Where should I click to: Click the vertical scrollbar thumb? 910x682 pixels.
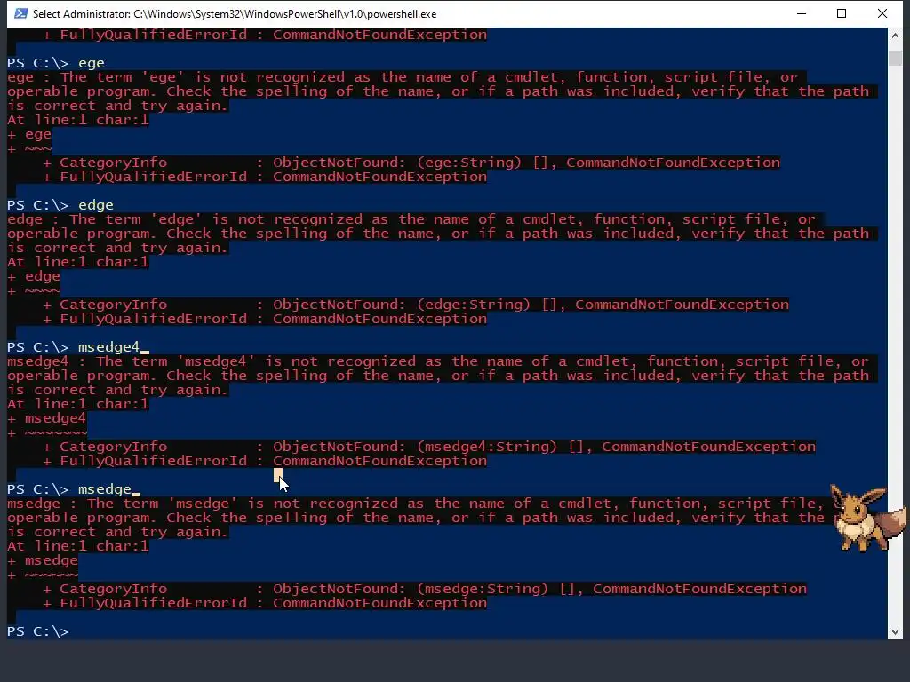(x=894, y=58)
